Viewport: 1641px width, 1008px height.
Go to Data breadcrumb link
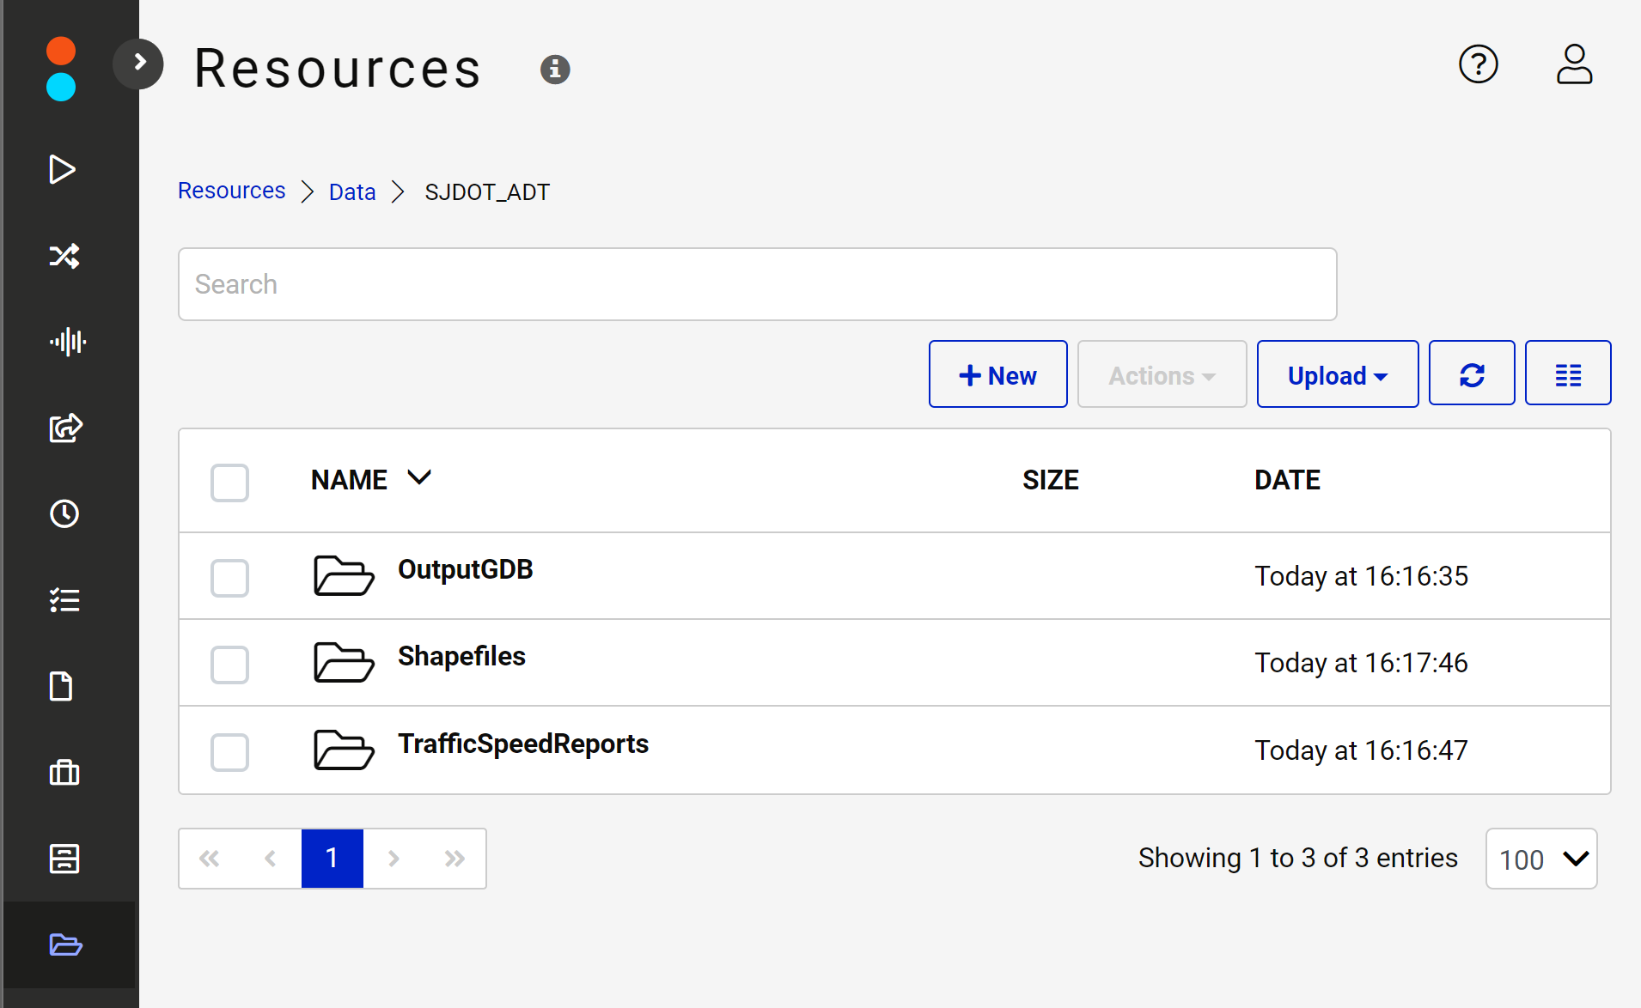coord(352,191)
